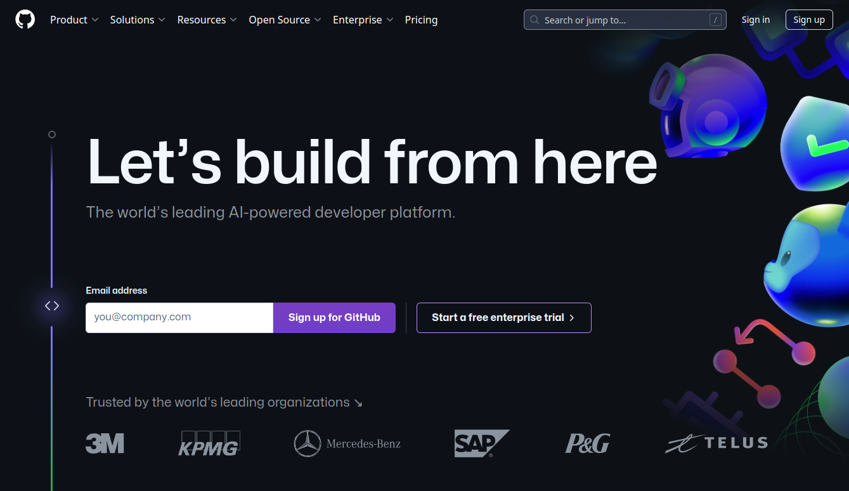Click the Mercedes-Benz logo
The height and width of the screenshot is (491, 849).
pyautogui.click(x=347, y=443)
